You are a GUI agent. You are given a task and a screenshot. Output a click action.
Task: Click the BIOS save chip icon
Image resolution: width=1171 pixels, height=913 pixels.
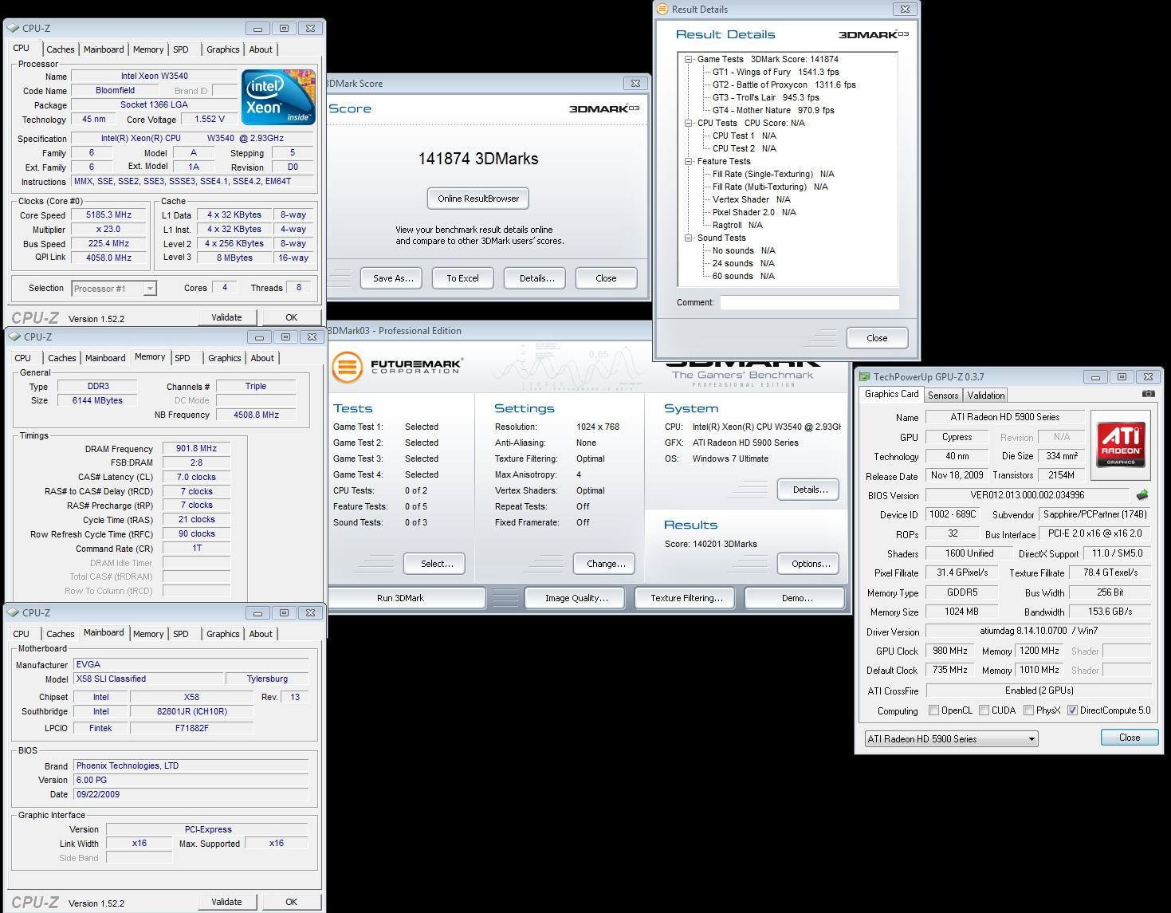(x=1142, y=495)
